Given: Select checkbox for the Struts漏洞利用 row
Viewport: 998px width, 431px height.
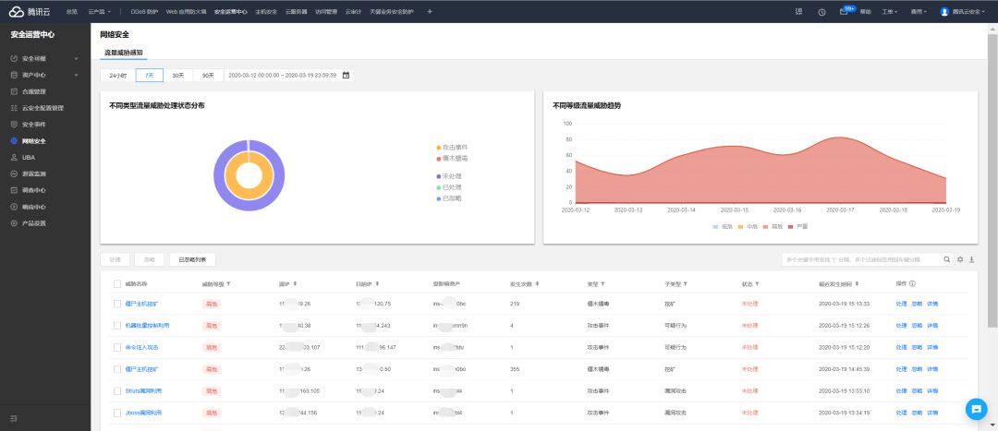Looking at the screenshot, I should click(117, 391).
